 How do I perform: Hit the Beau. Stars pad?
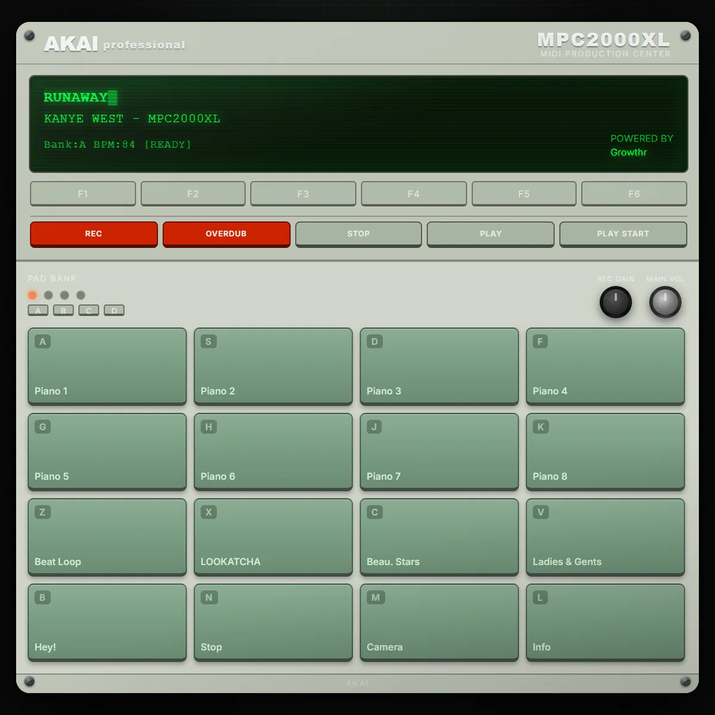(439, 536)
